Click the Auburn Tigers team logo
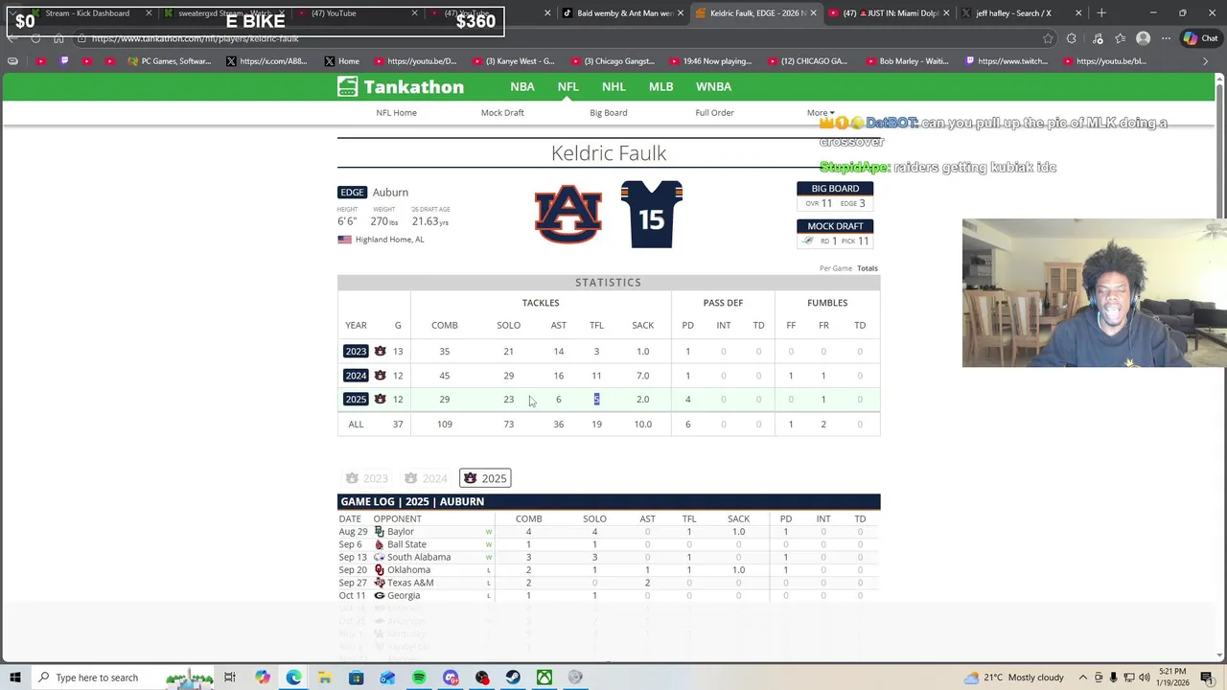The height and width of the screenshot is (690, 1227). [x=567, y=215]
